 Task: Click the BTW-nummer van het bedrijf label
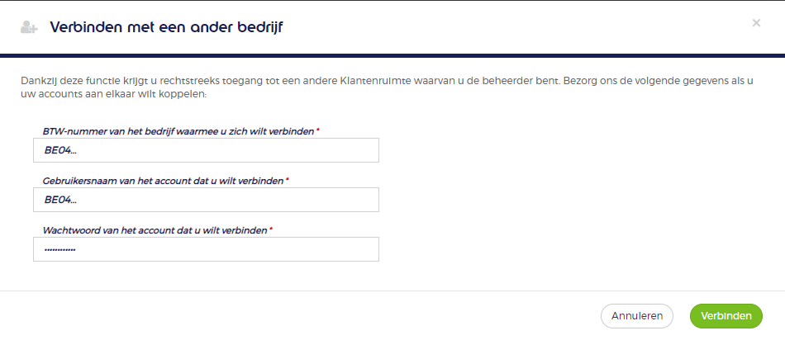178,131
